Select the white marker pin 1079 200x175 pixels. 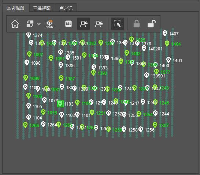(x=44, y=100)
